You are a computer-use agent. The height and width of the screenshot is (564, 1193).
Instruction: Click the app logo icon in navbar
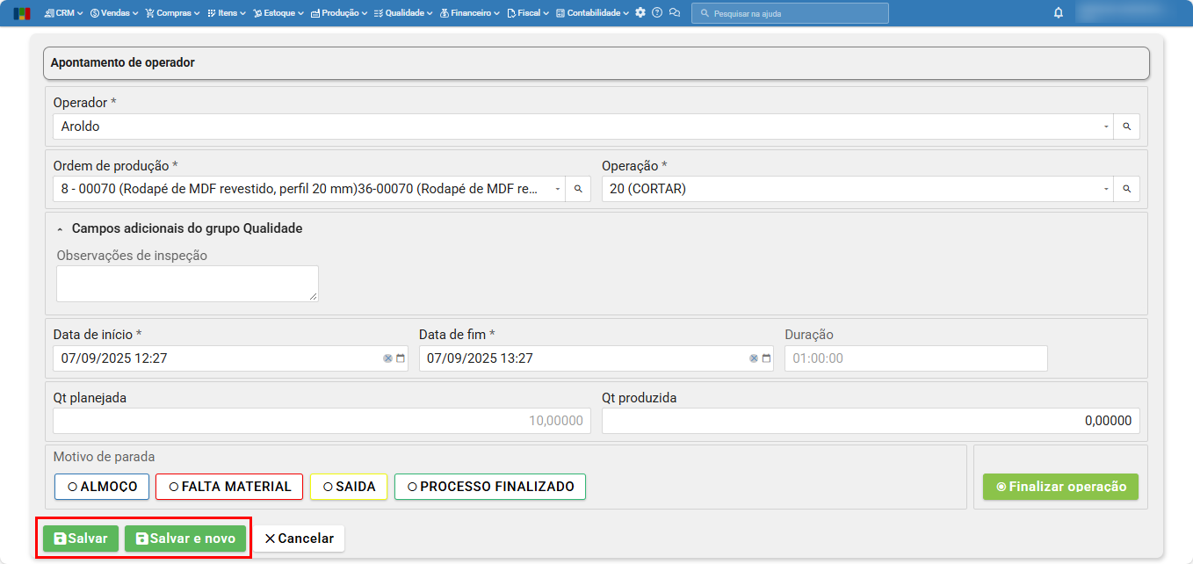pos(22,13)
